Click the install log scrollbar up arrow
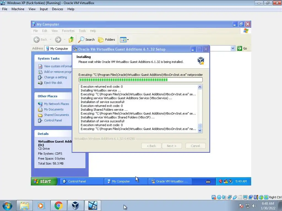Image resolution: width=282 pixels, height=211 pixels. 200,87
